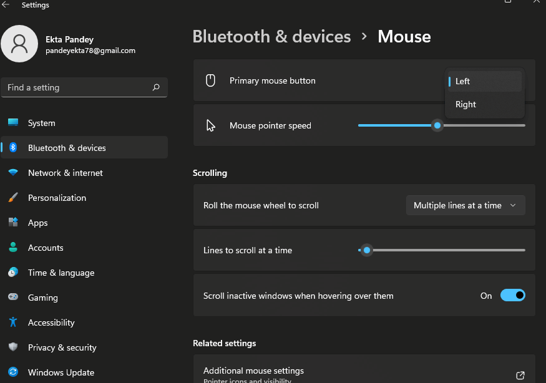Open Gaming settings section
This screenshot has width=546, height=383.
coord(42,298)
